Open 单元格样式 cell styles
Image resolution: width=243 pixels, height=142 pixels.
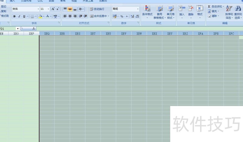[171, 12]
